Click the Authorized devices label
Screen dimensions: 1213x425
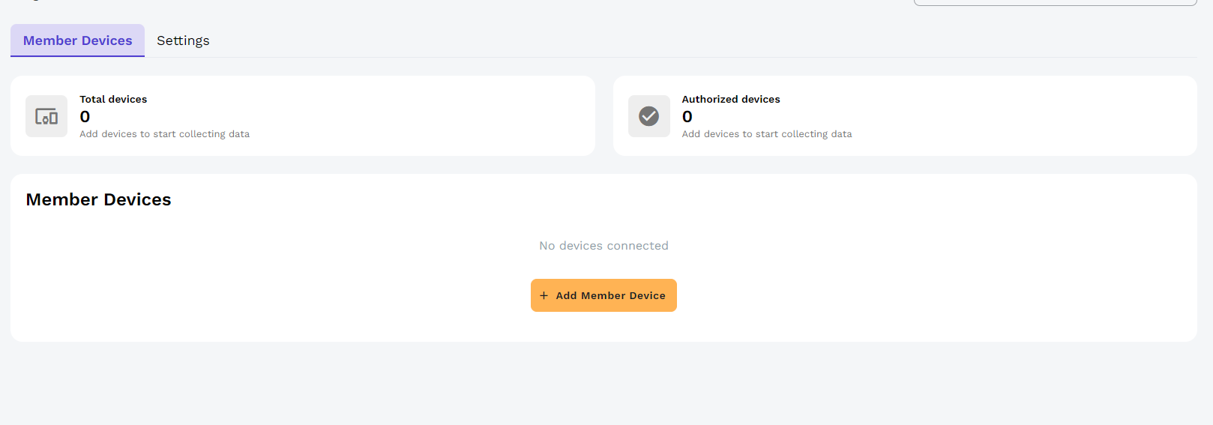(730, 99)
